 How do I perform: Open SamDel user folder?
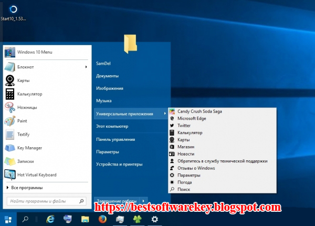[x=103, y=64]
